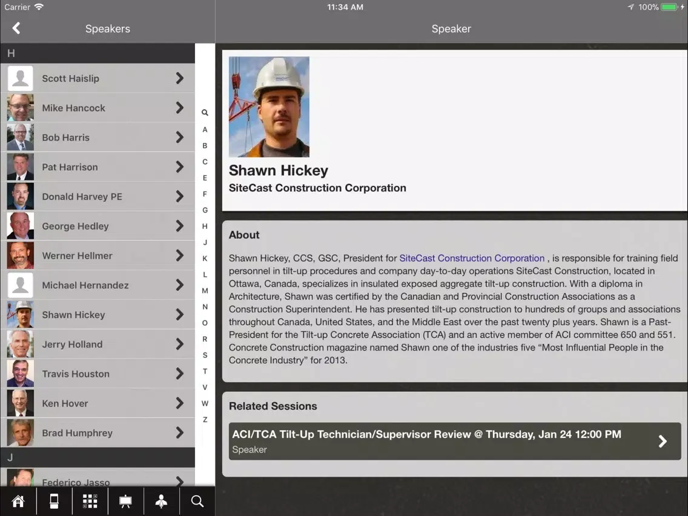This screenshot has height=516, width=688.
Task: Open SiteCast Construction Corporation link in About
Action: [472, 258]
